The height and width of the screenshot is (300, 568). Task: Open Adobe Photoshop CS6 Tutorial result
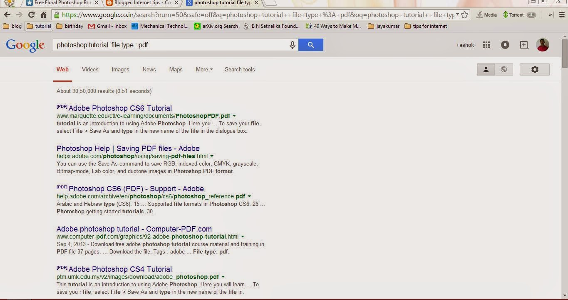[x=120, y=108]
